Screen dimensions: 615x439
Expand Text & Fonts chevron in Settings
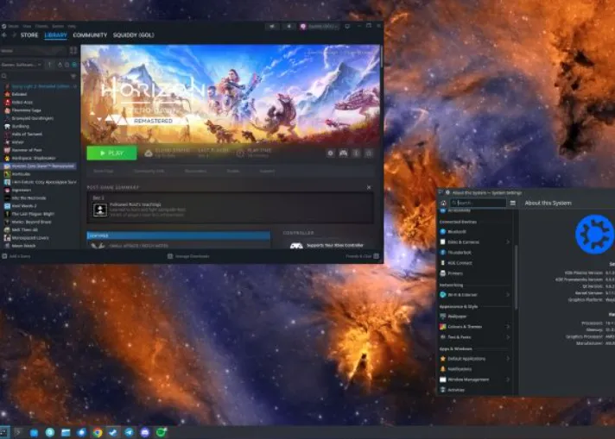[508, 337]
